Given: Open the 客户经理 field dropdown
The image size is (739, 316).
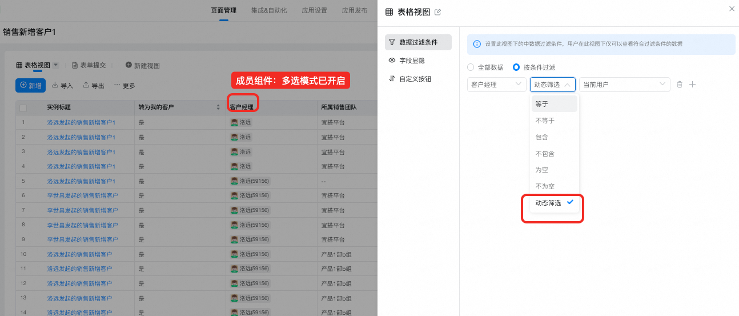Looking at the screenshot, I should coord(496,85).
